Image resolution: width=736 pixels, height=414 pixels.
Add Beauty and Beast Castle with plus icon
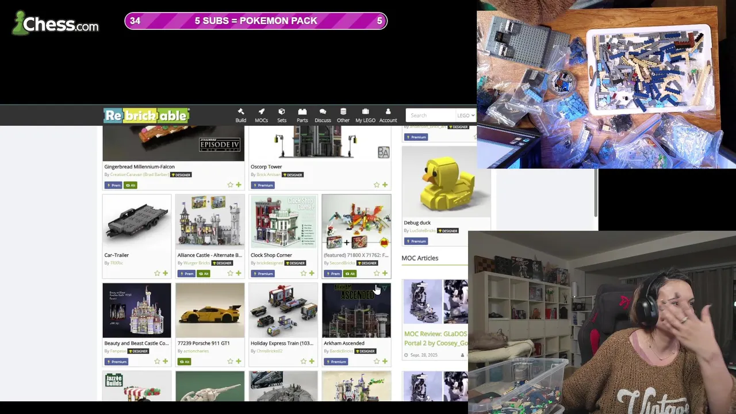[x=166, y=362]
